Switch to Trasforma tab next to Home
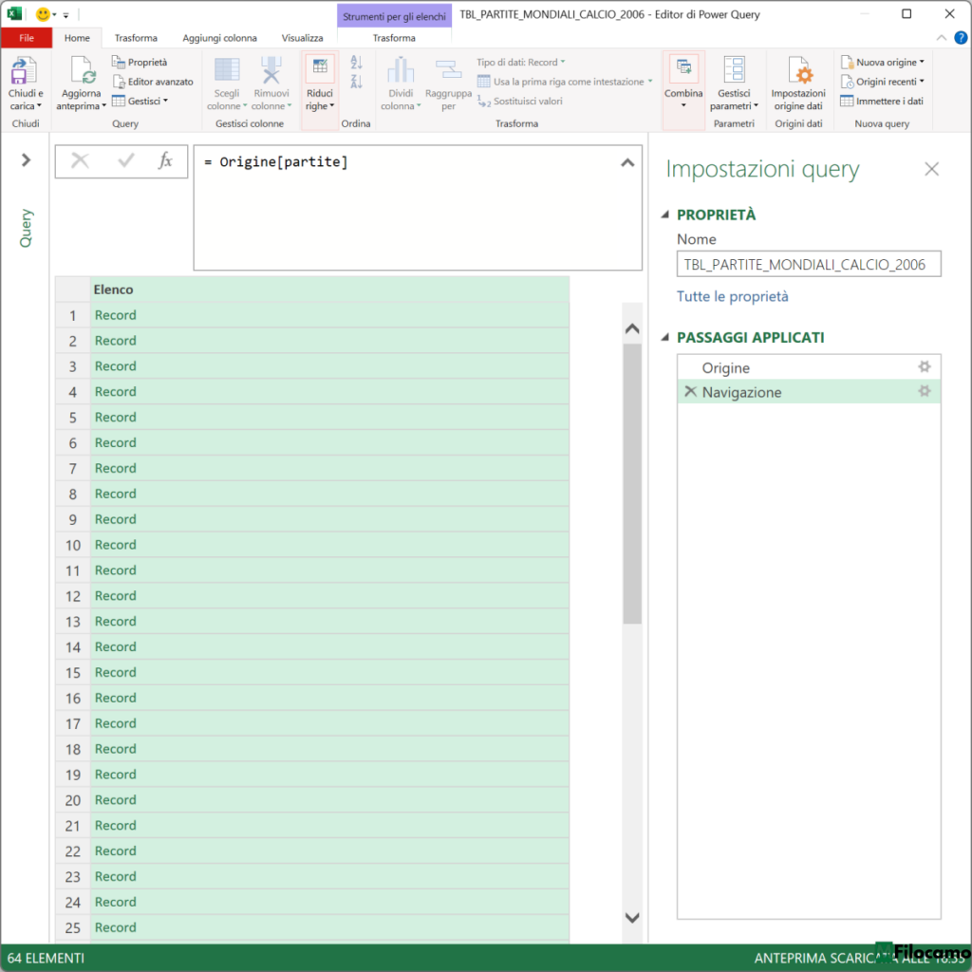This screenshot has width=972, height=972. click(x=136, y=38)
